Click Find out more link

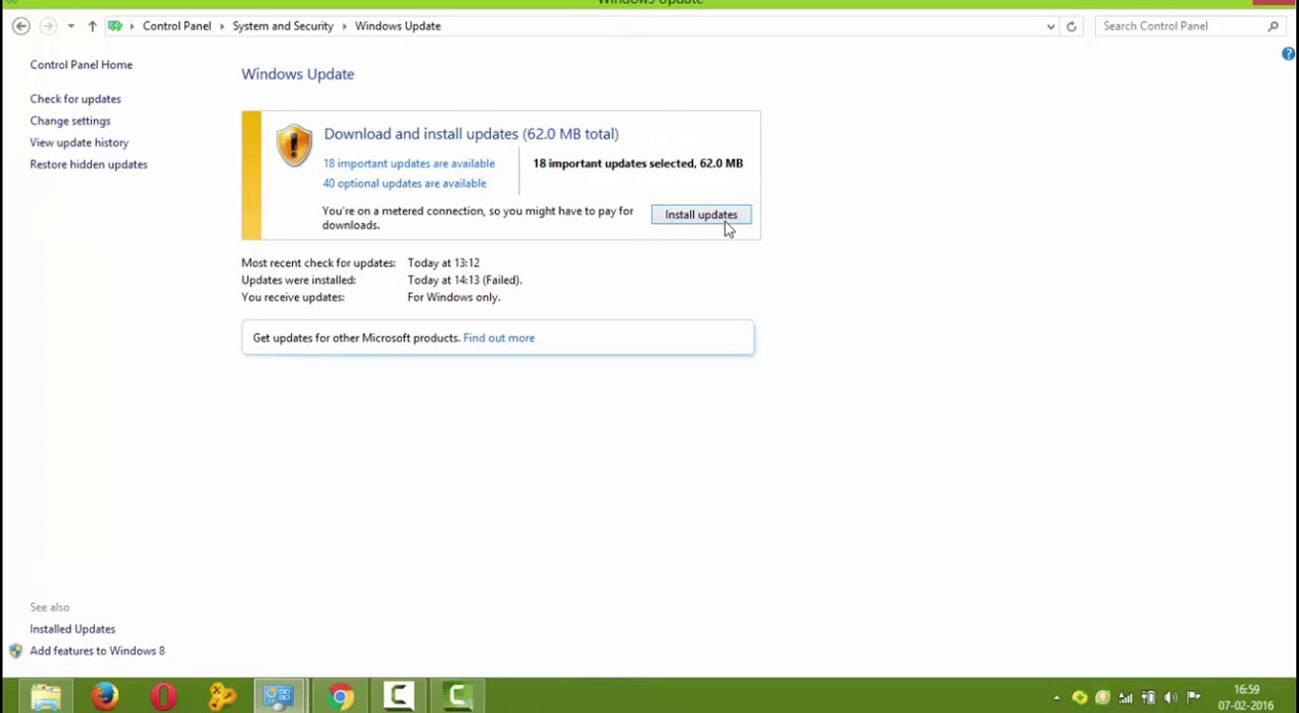(499, 338)
